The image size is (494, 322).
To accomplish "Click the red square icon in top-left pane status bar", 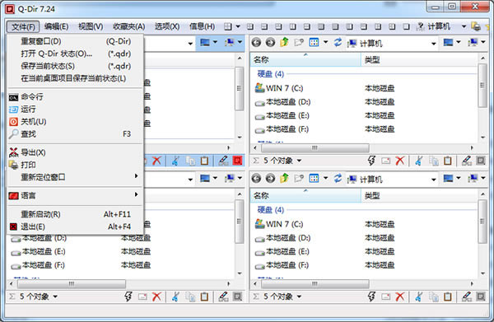I will tap(237, 161).
